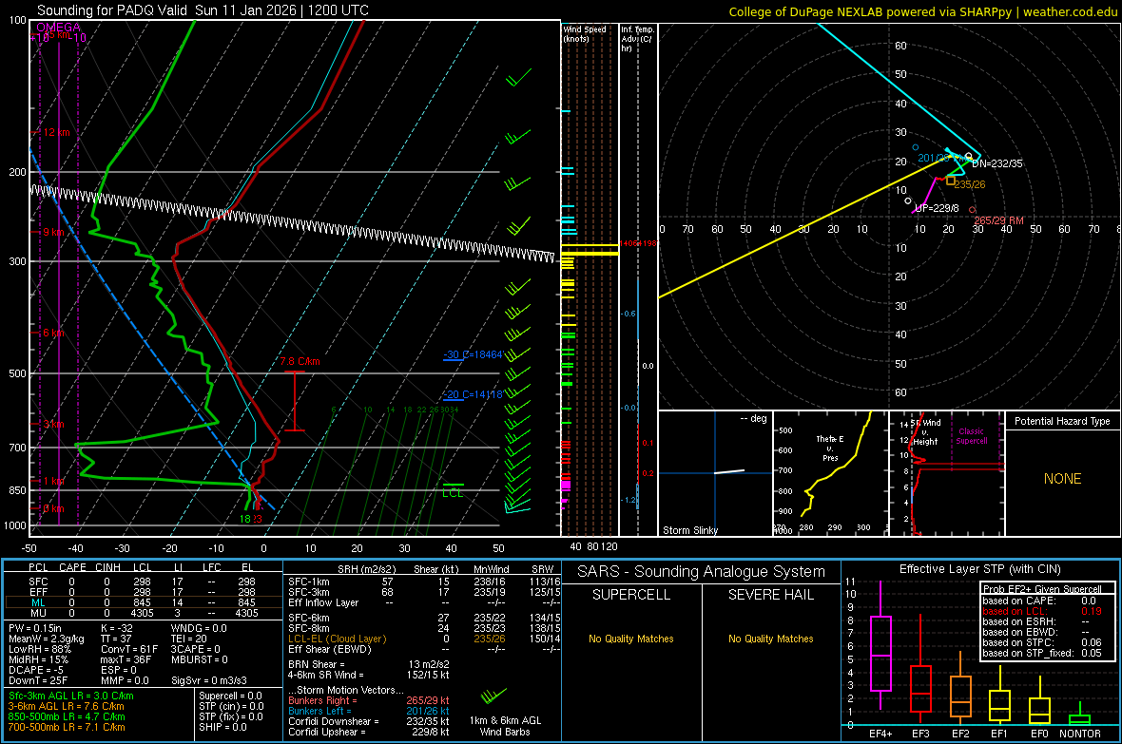This screenshot has height=744, width=1122.
Task: Click the DN=232/35 hodograph label
Action: [x=996, y=163]
